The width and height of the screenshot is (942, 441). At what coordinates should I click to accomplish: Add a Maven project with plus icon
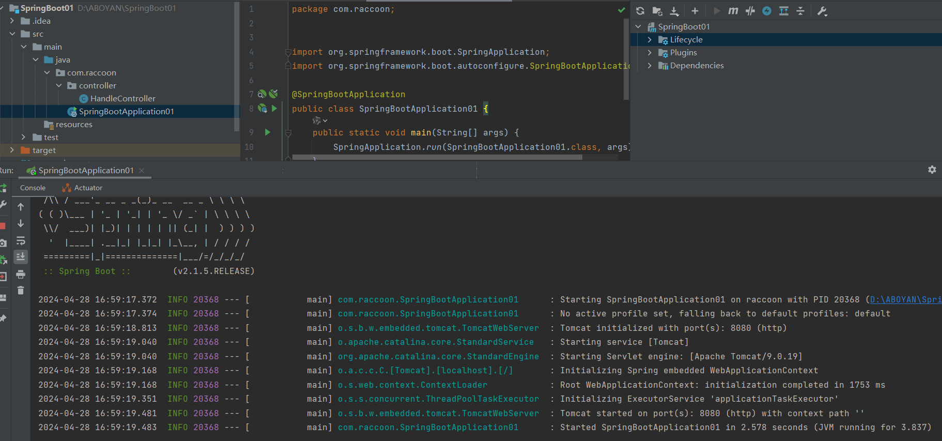(695, 11)
